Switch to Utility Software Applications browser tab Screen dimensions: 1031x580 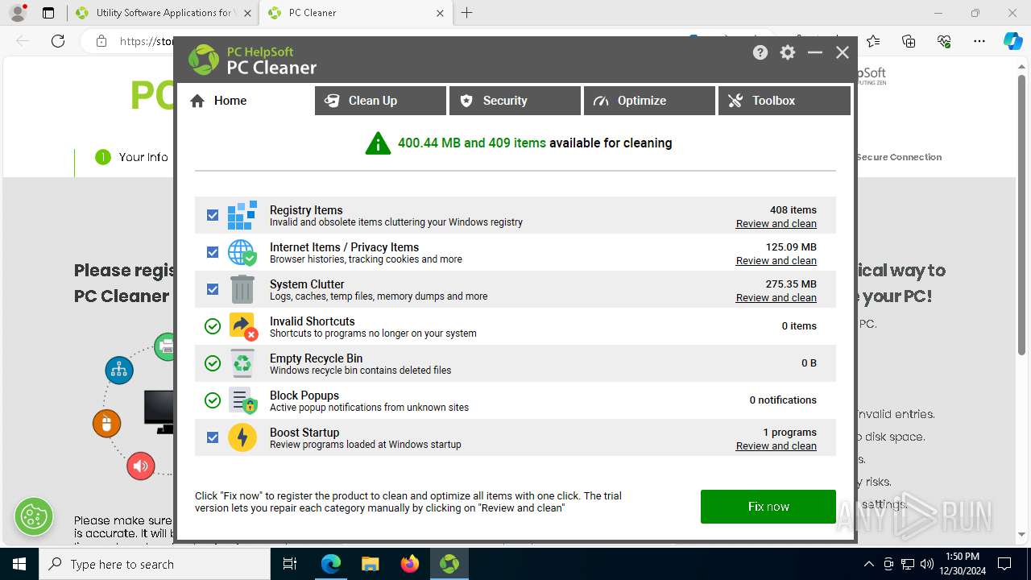[163, 13]
